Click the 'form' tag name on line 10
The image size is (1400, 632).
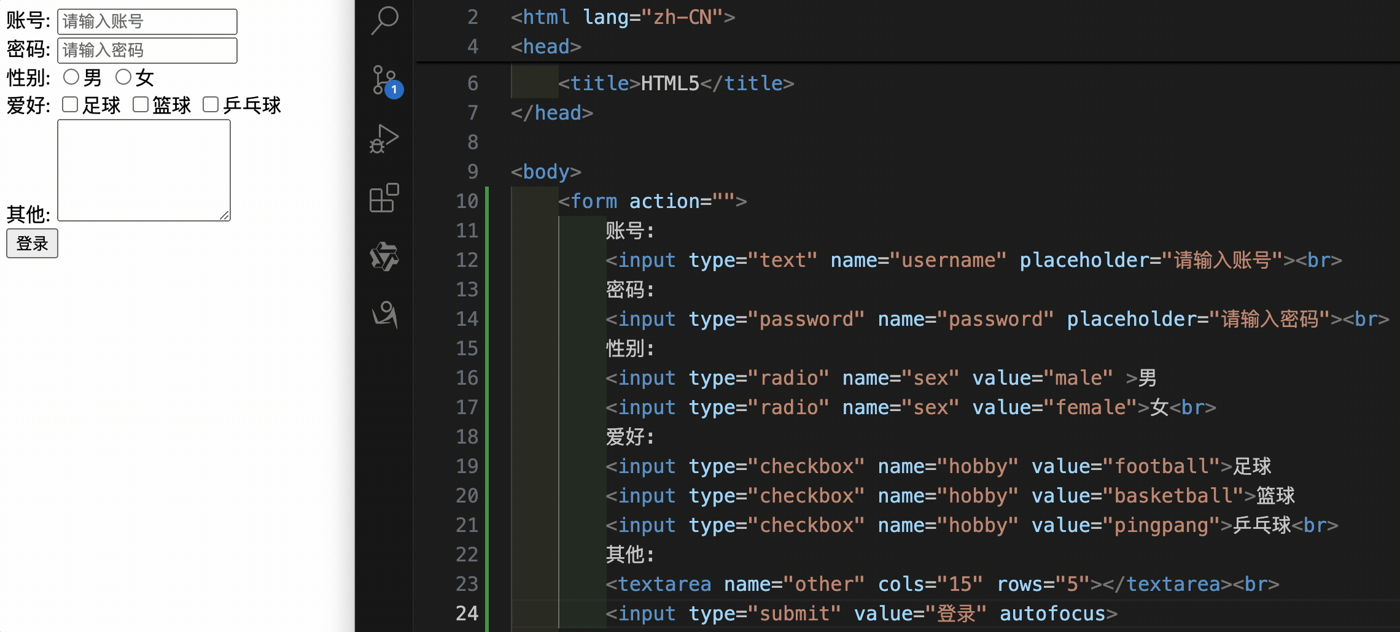pos(594,201)
